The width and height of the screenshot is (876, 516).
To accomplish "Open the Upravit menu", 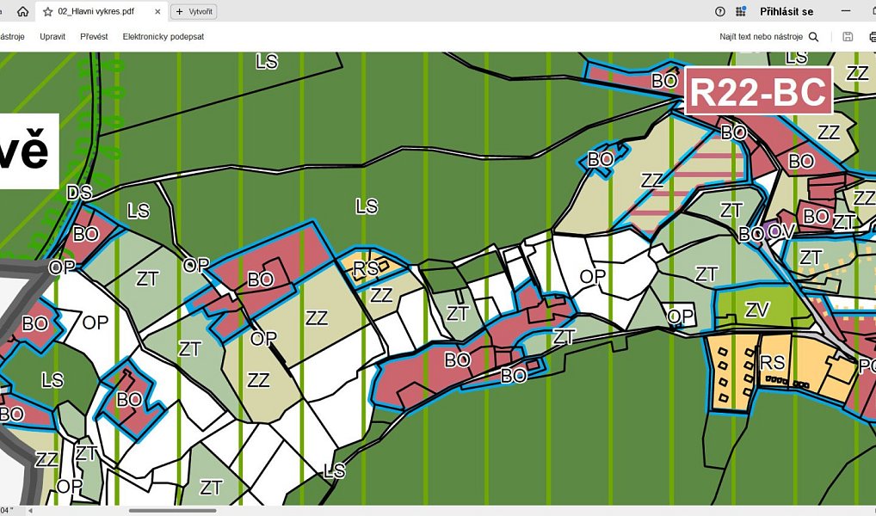I will [x=52, y=36].
